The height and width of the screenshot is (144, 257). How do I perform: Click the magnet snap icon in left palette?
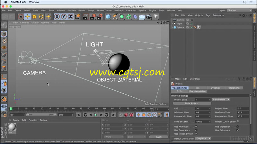[x=4, y=99]
